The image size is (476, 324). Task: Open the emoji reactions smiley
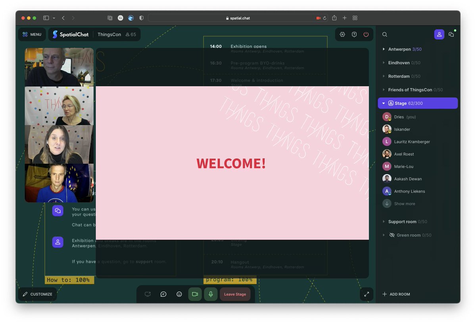coord(179,294)
